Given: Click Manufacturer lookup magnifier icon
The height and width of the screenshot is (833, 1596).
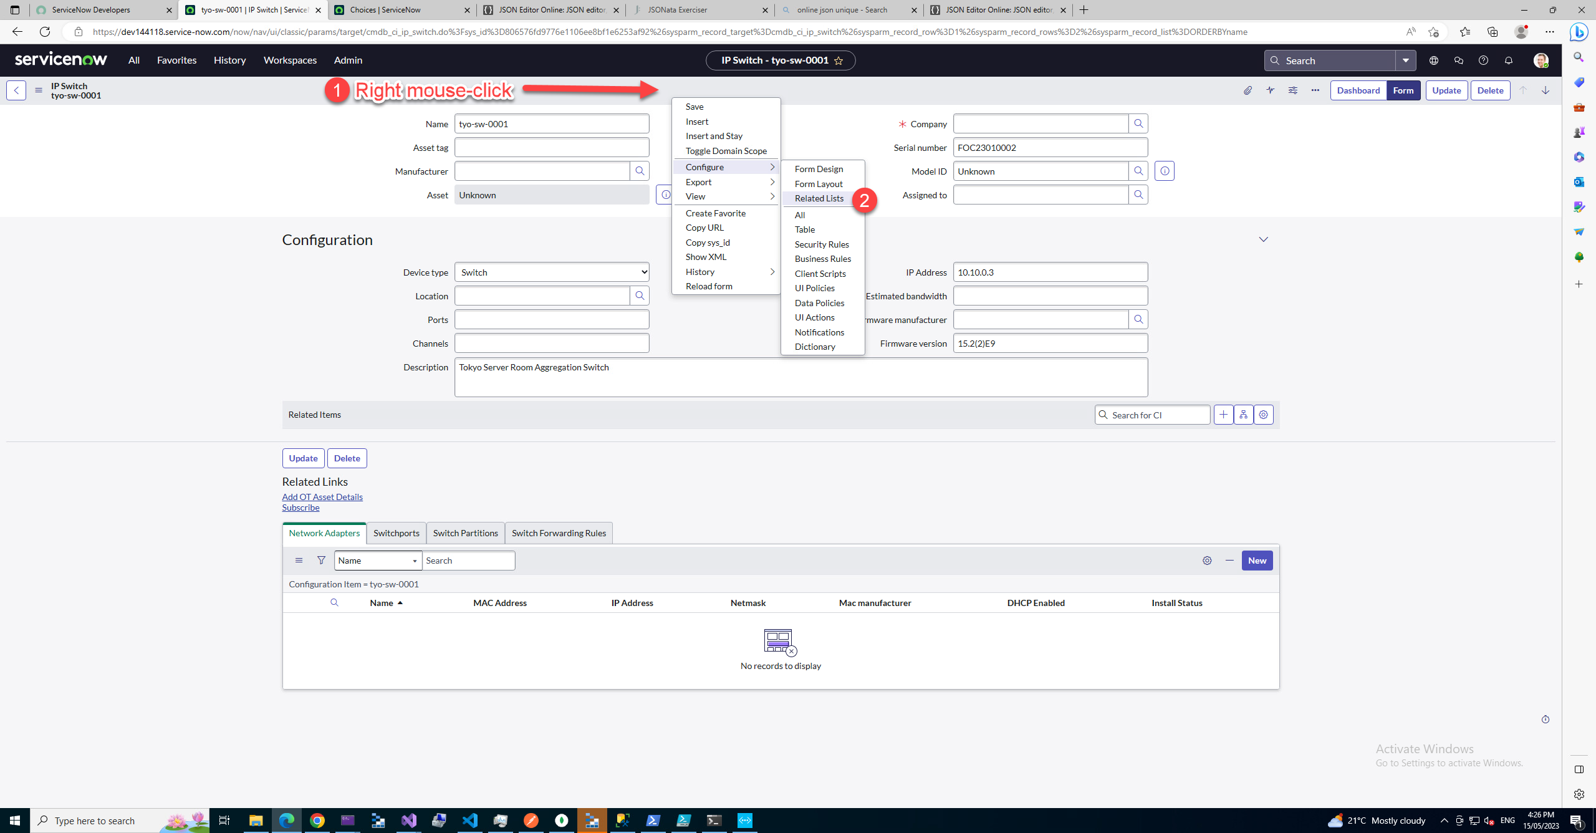Looking at the screenshot, I should point(640,171).
